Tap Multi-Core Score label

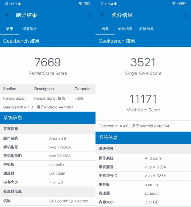143,110
